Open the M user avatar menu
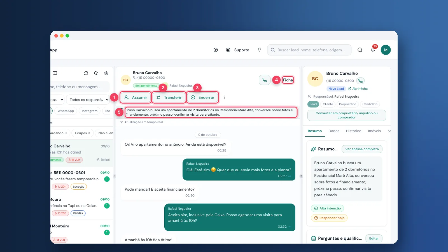The width and height of the screenshot is (448, 252). pyautogui.click(x=386, y=50)
